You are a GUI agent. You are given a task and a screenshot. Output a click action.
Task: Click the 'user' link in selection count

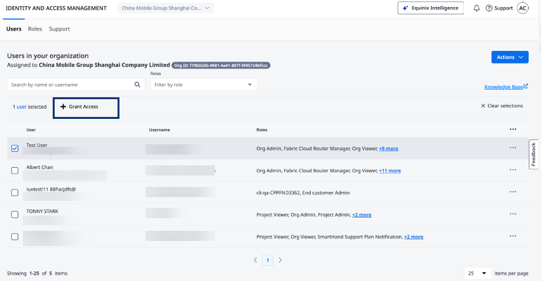22,107
